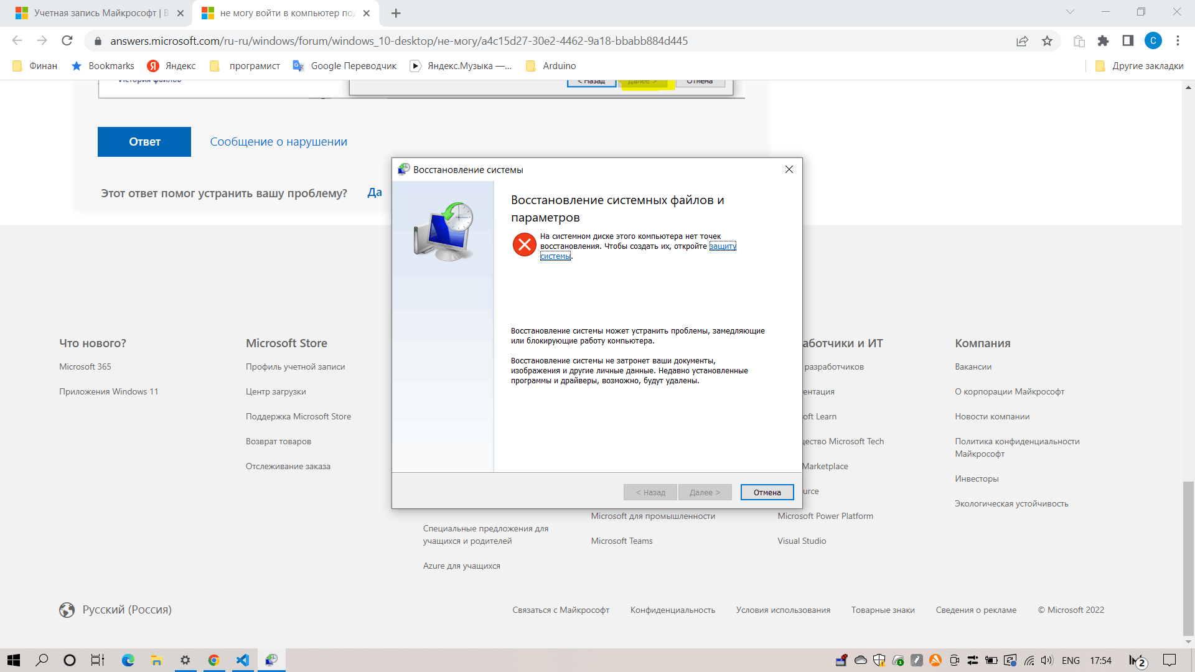Viewport: 1195px width, 672px height.
Task: Open OneDrive cloud tray icon
Action: click(x=860, y=660)
